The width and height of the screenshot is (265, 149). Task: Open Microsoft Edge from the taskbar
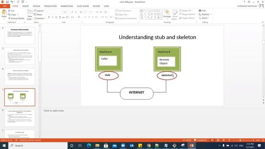point(89,145)
